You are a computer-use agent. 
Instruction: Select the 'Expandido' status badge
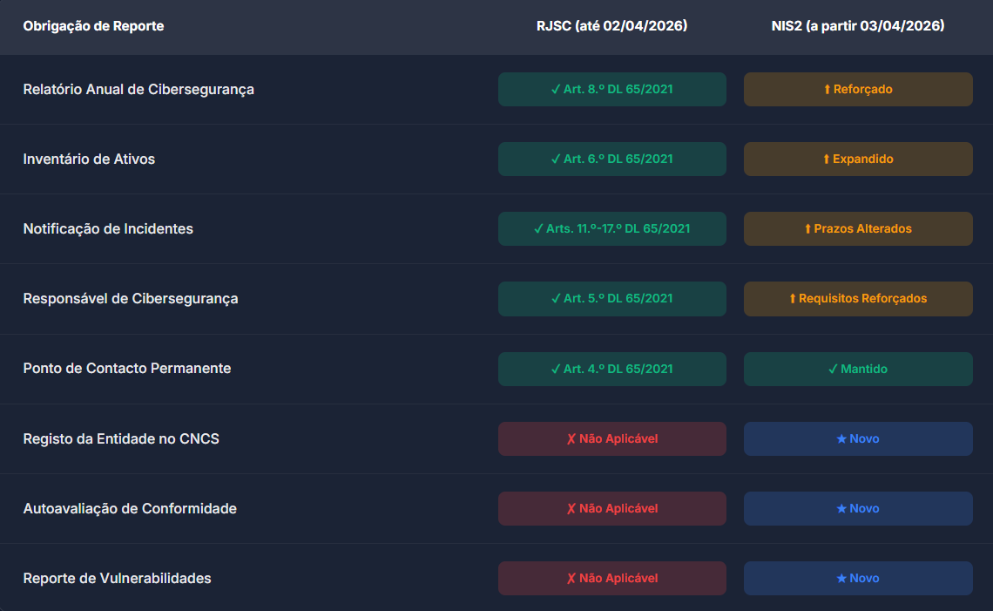(x=858, y=159)
